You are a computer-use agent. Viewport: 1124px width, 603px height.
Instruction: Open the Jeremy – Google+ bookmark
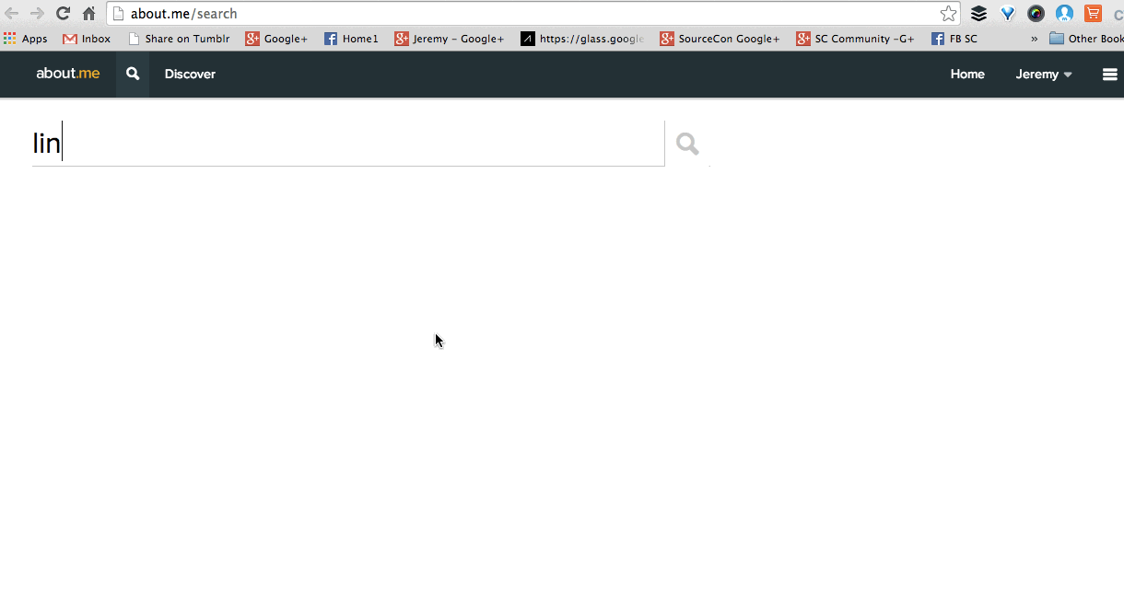point(450,39)
